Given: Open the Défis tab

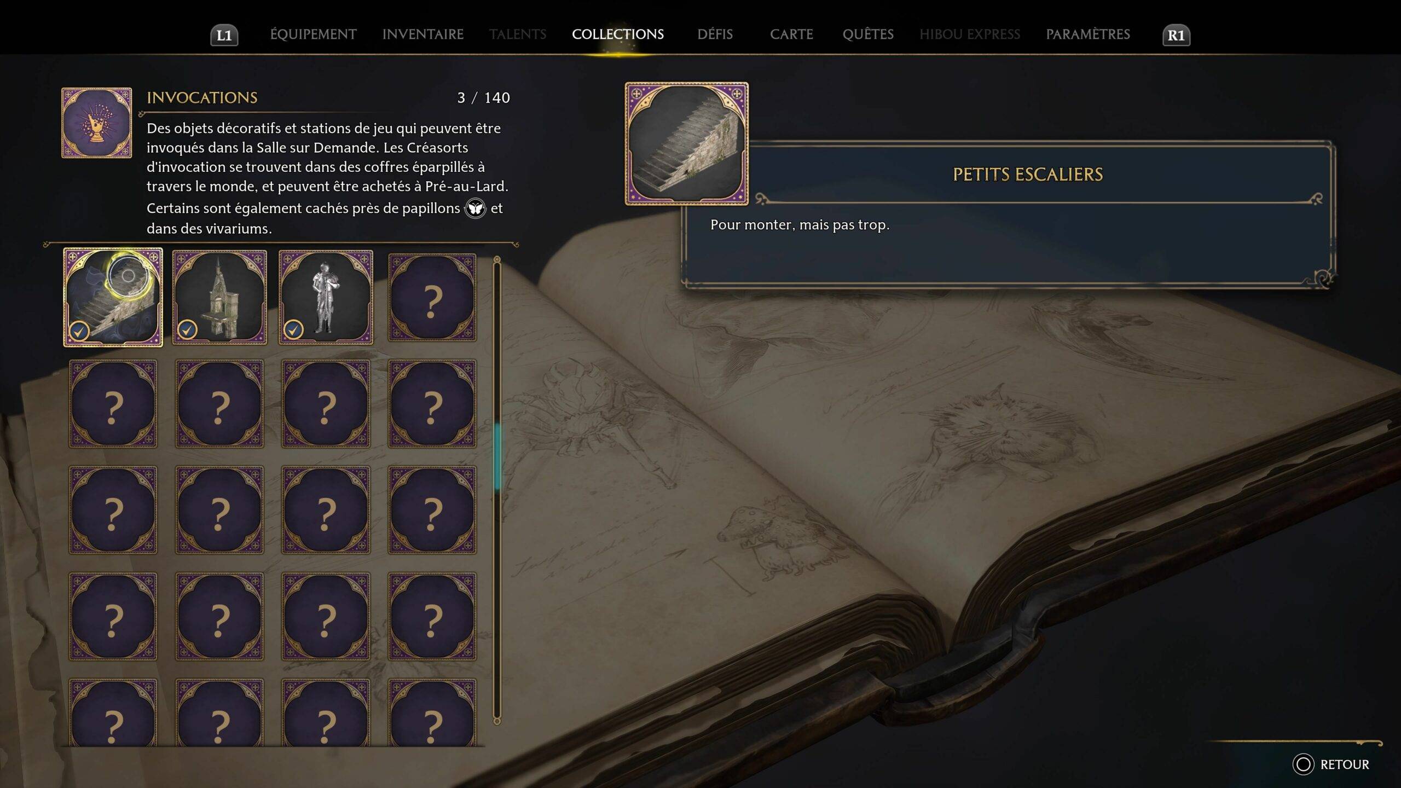Looking at the screenshot, I should tap(715, 34).
